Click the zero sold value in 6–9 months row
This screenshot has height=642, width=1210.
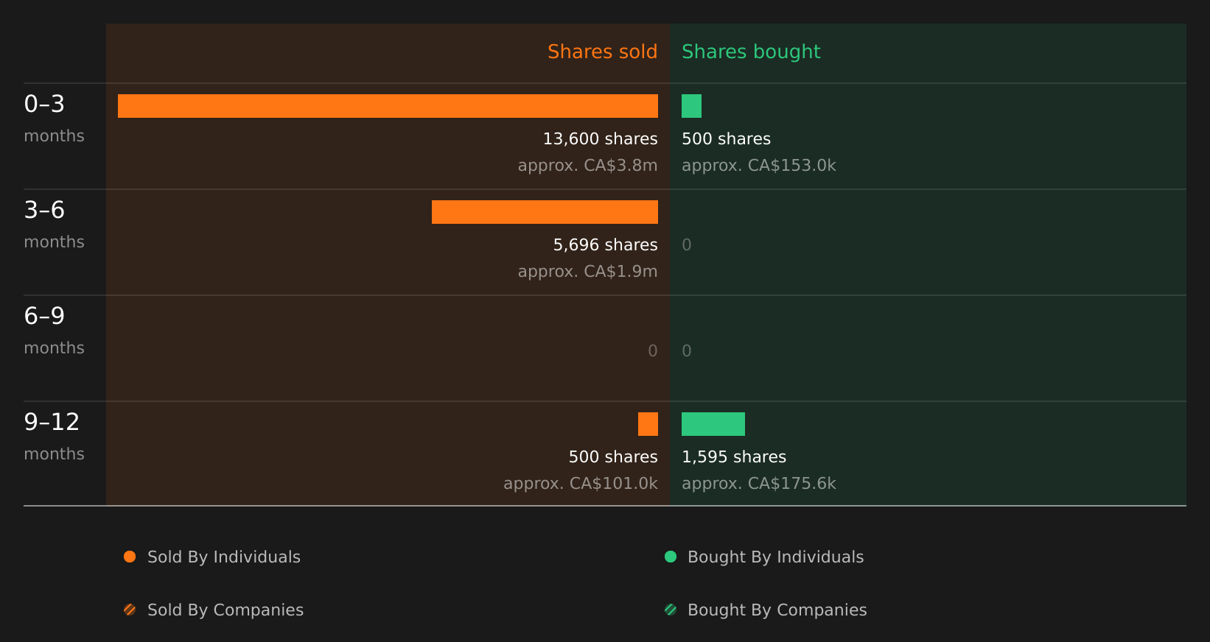[653, 351]
